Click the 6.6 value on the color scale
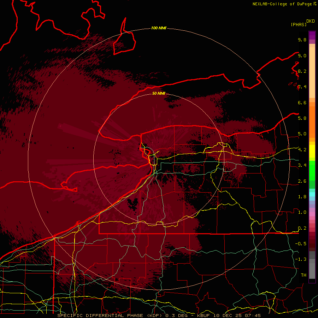This screenshot has height=318, width=318. point(302,102)
